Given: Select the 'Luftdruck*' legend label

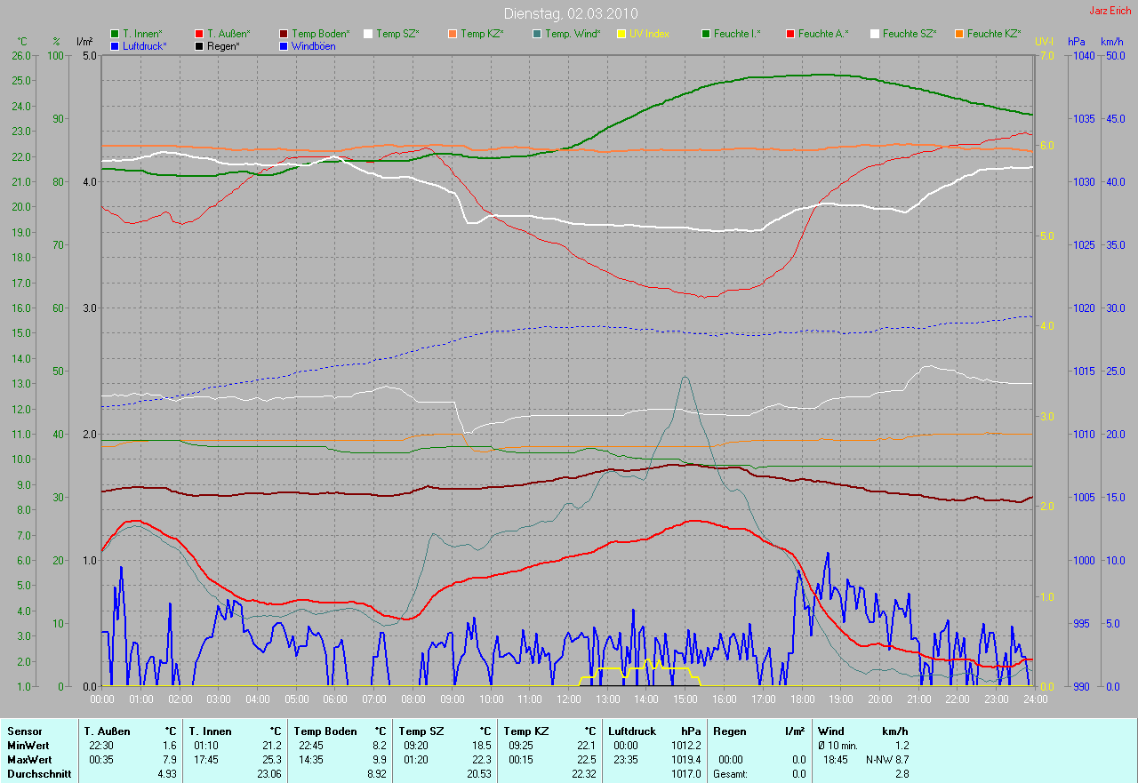Looking at the screenshot, I should coord(146,46).
